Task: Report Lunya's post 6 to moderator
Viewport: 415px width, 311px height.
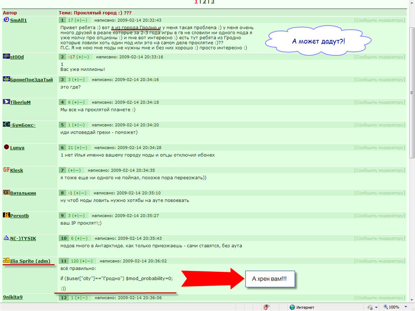Action: [x=380, y=148]
